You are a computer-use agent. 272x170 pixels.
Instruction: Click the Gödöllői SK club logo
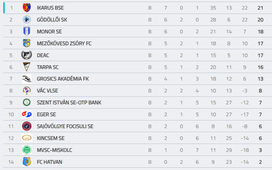[26, 19]
